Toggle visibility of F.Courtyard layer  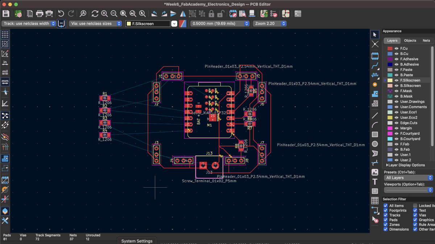tap(397, 133)
